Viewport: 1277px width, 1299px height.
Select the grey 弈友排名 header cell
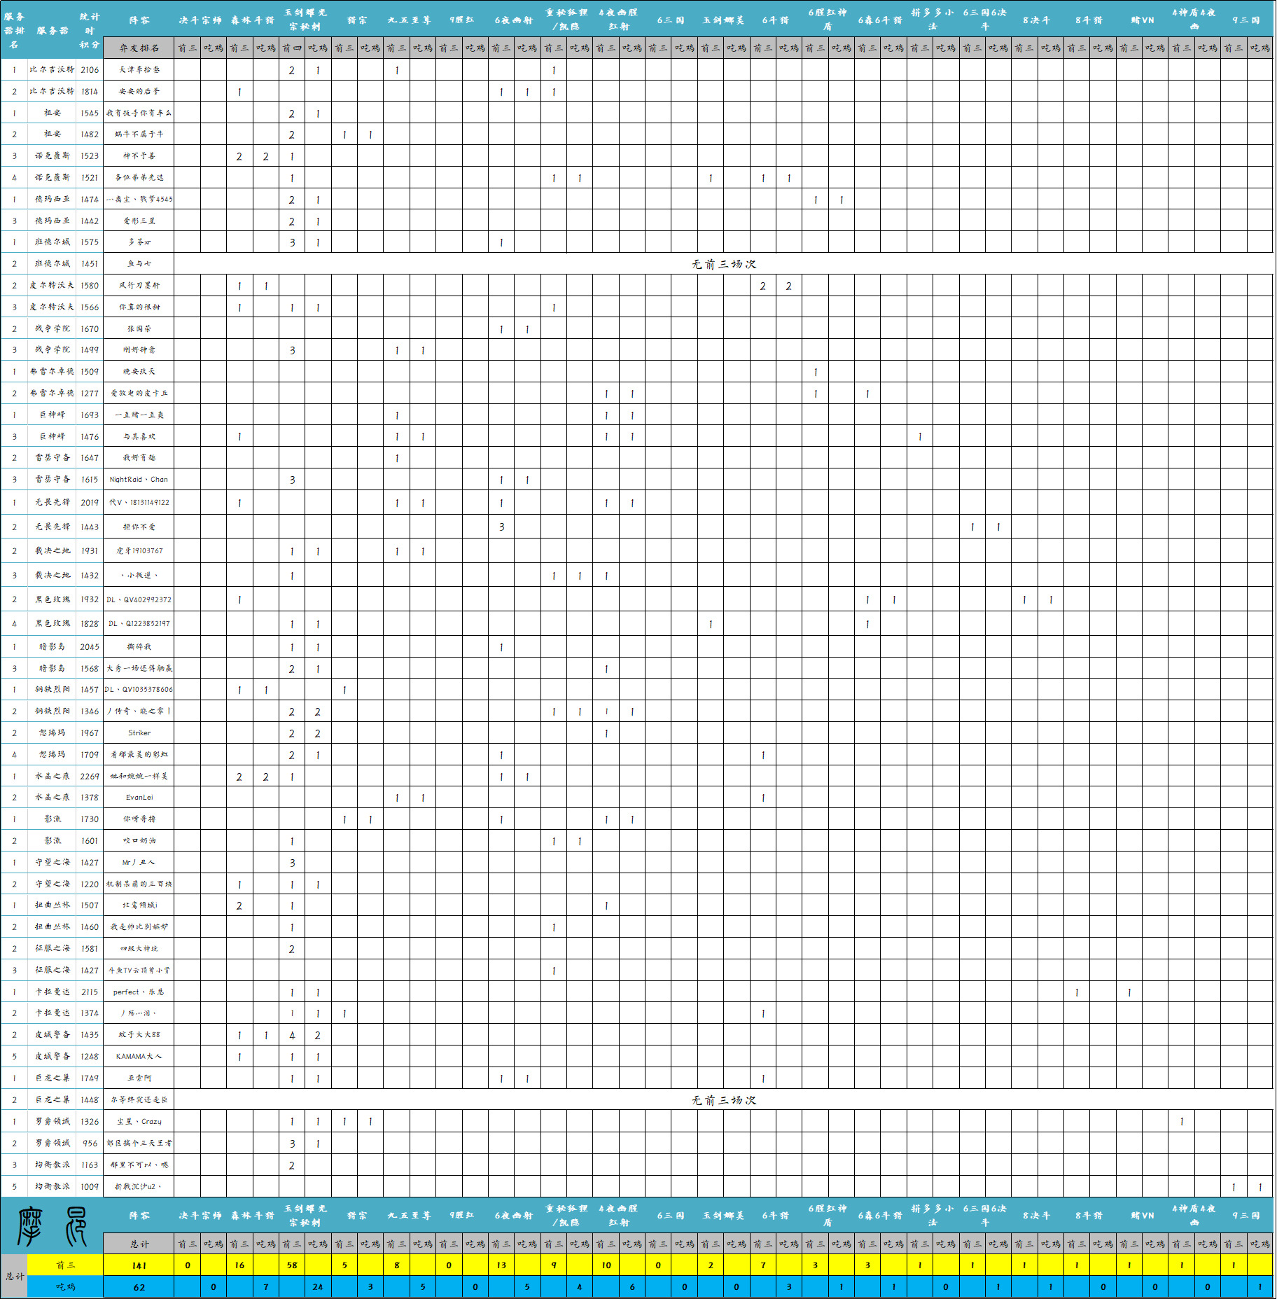139,48
